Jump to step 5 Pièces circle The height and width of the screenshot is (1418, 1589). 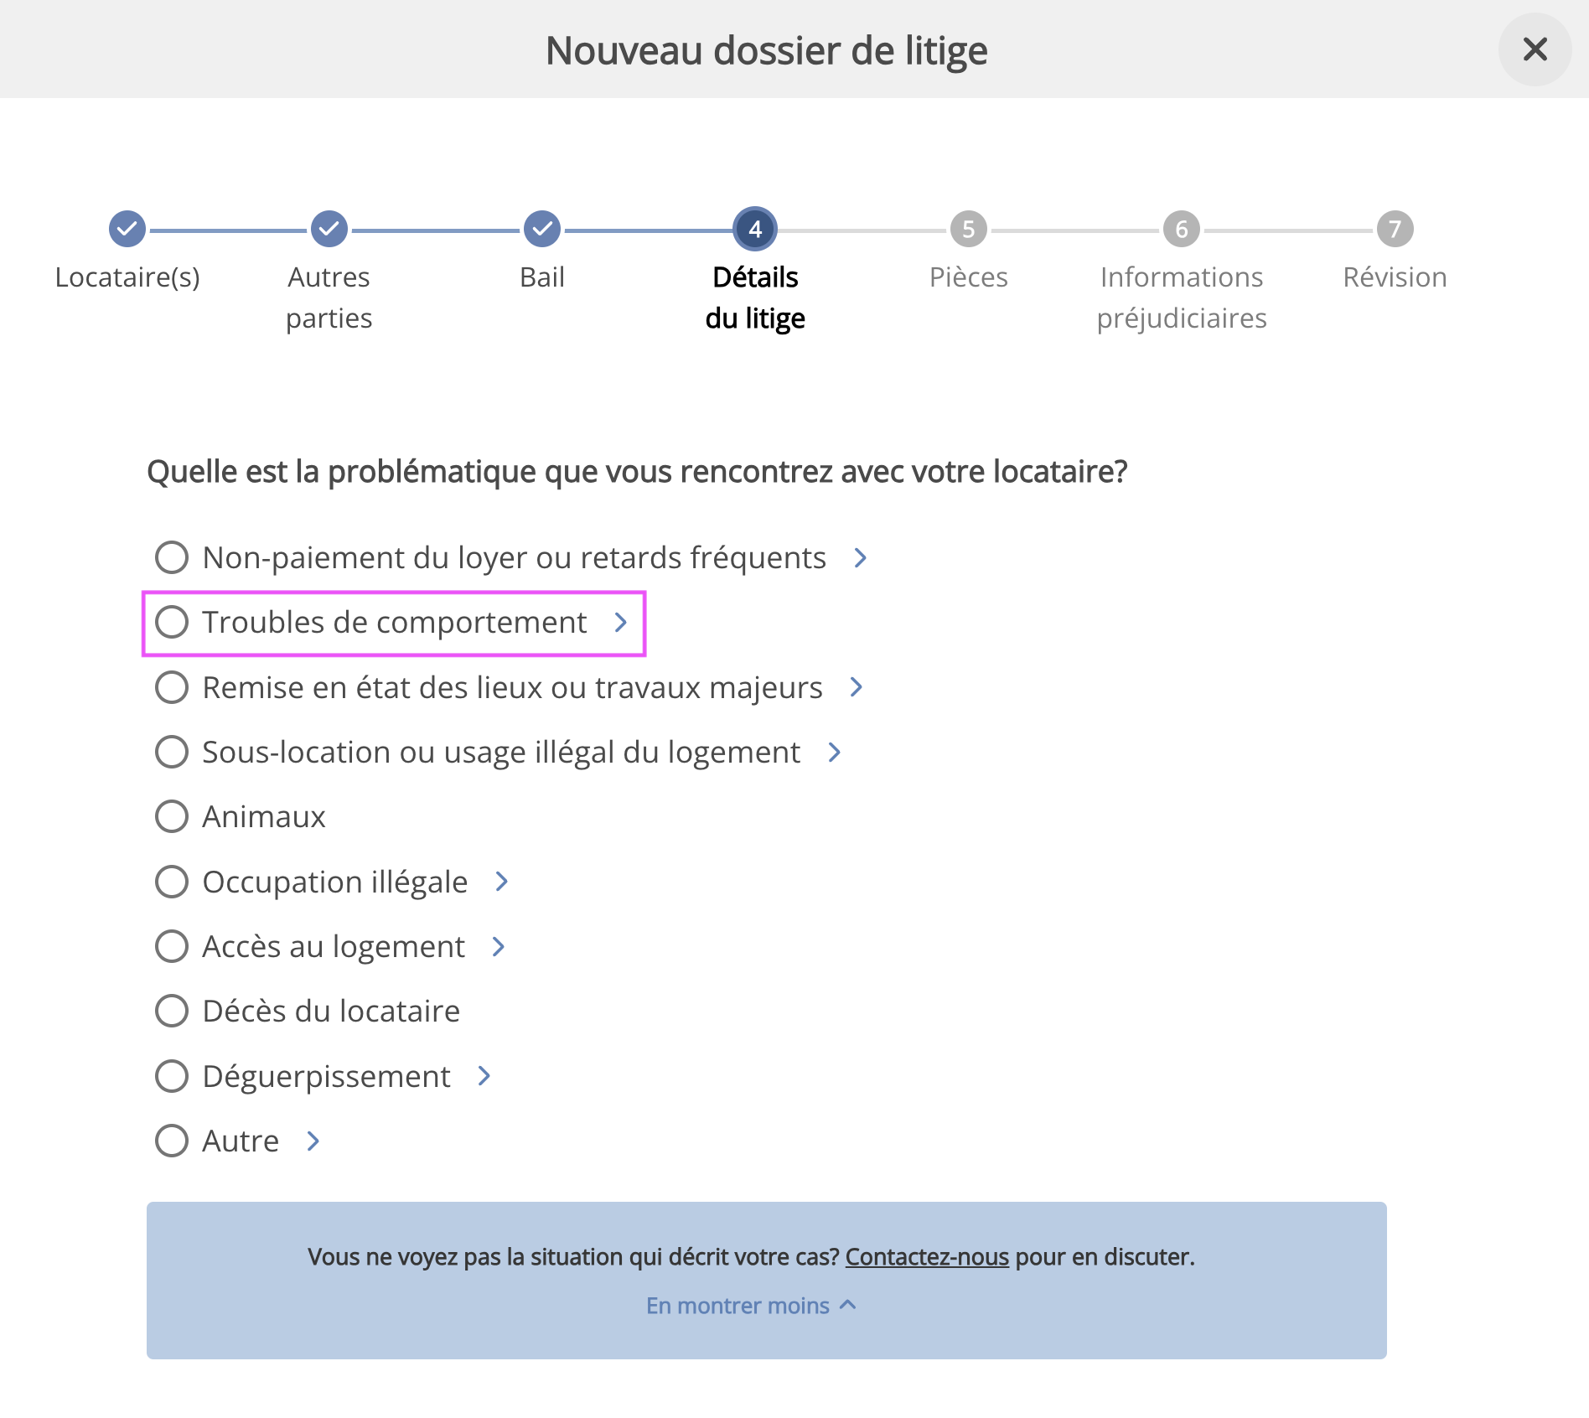point(969,229)
